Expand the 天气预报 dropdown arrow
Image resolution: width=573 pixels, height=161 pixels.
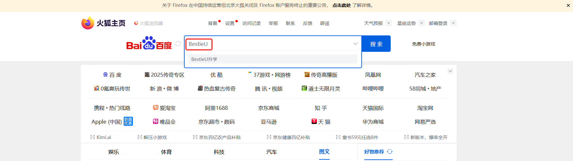389,23
